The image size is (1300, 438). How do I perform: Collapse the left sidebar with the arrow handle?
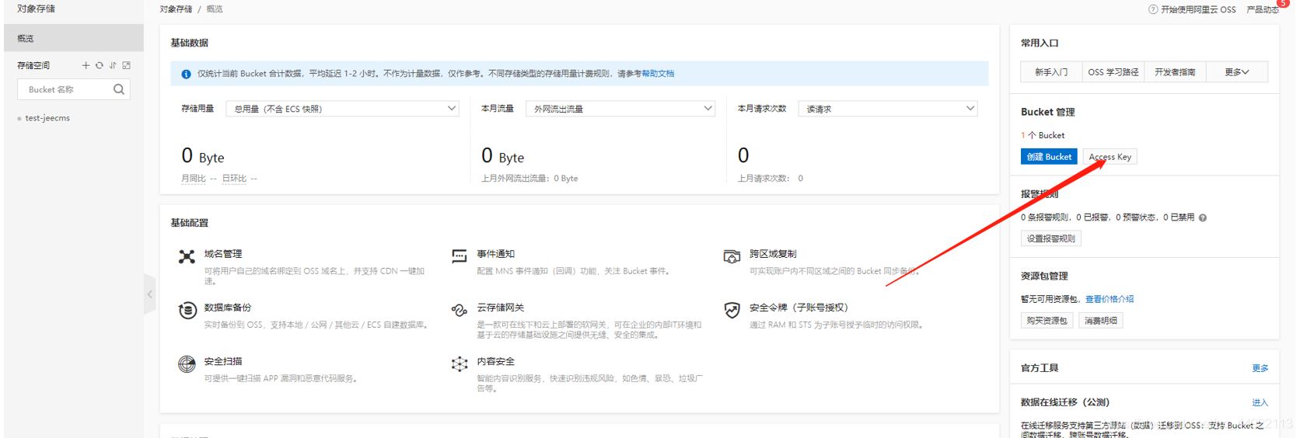(150, 294)
